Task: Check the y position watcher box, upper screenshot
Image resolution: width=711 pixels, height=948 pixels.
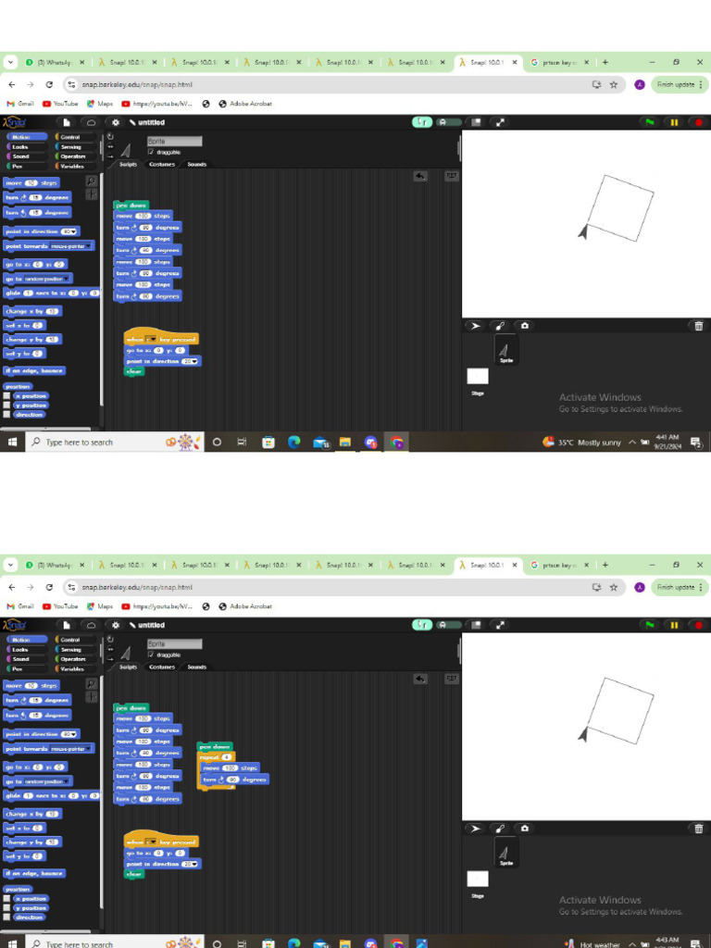Action: click(x=6, y=405)
